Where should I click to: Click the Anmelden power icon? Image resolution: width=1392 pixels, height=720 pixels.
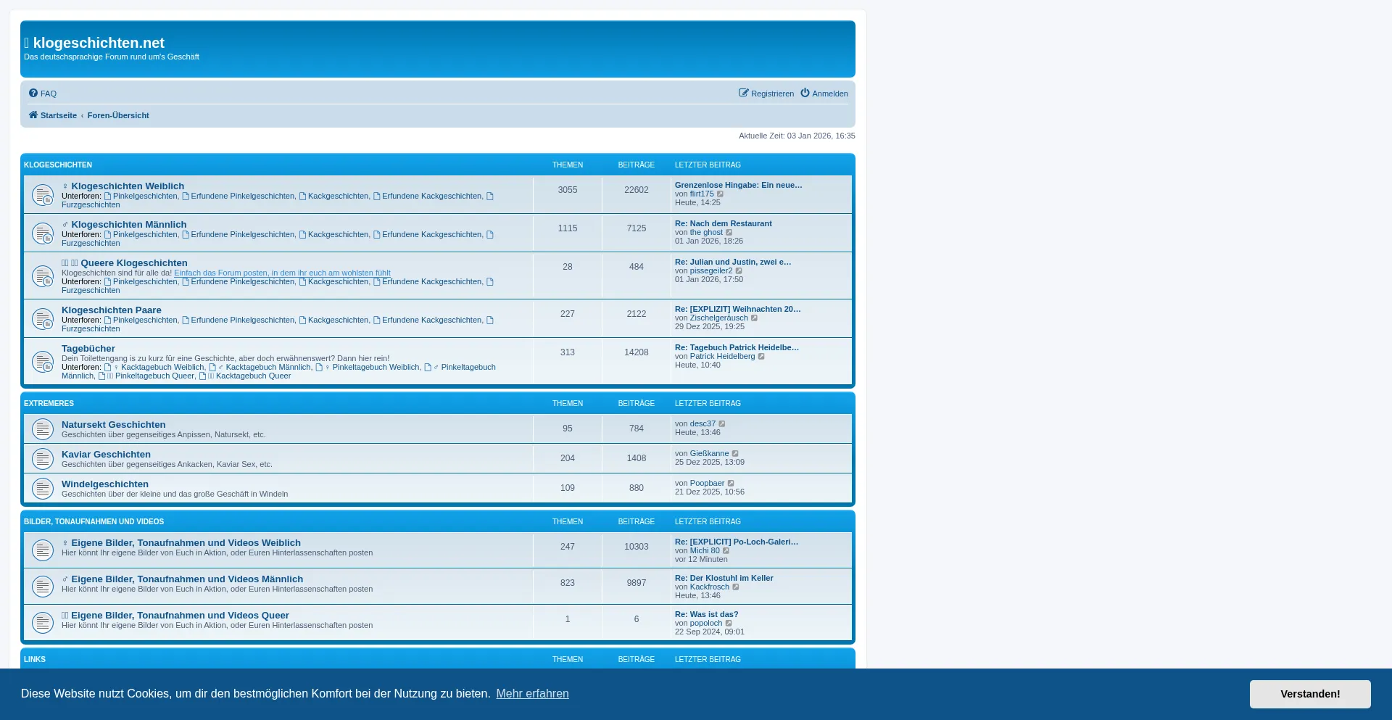pyautogui.click(x=805, y=94)
